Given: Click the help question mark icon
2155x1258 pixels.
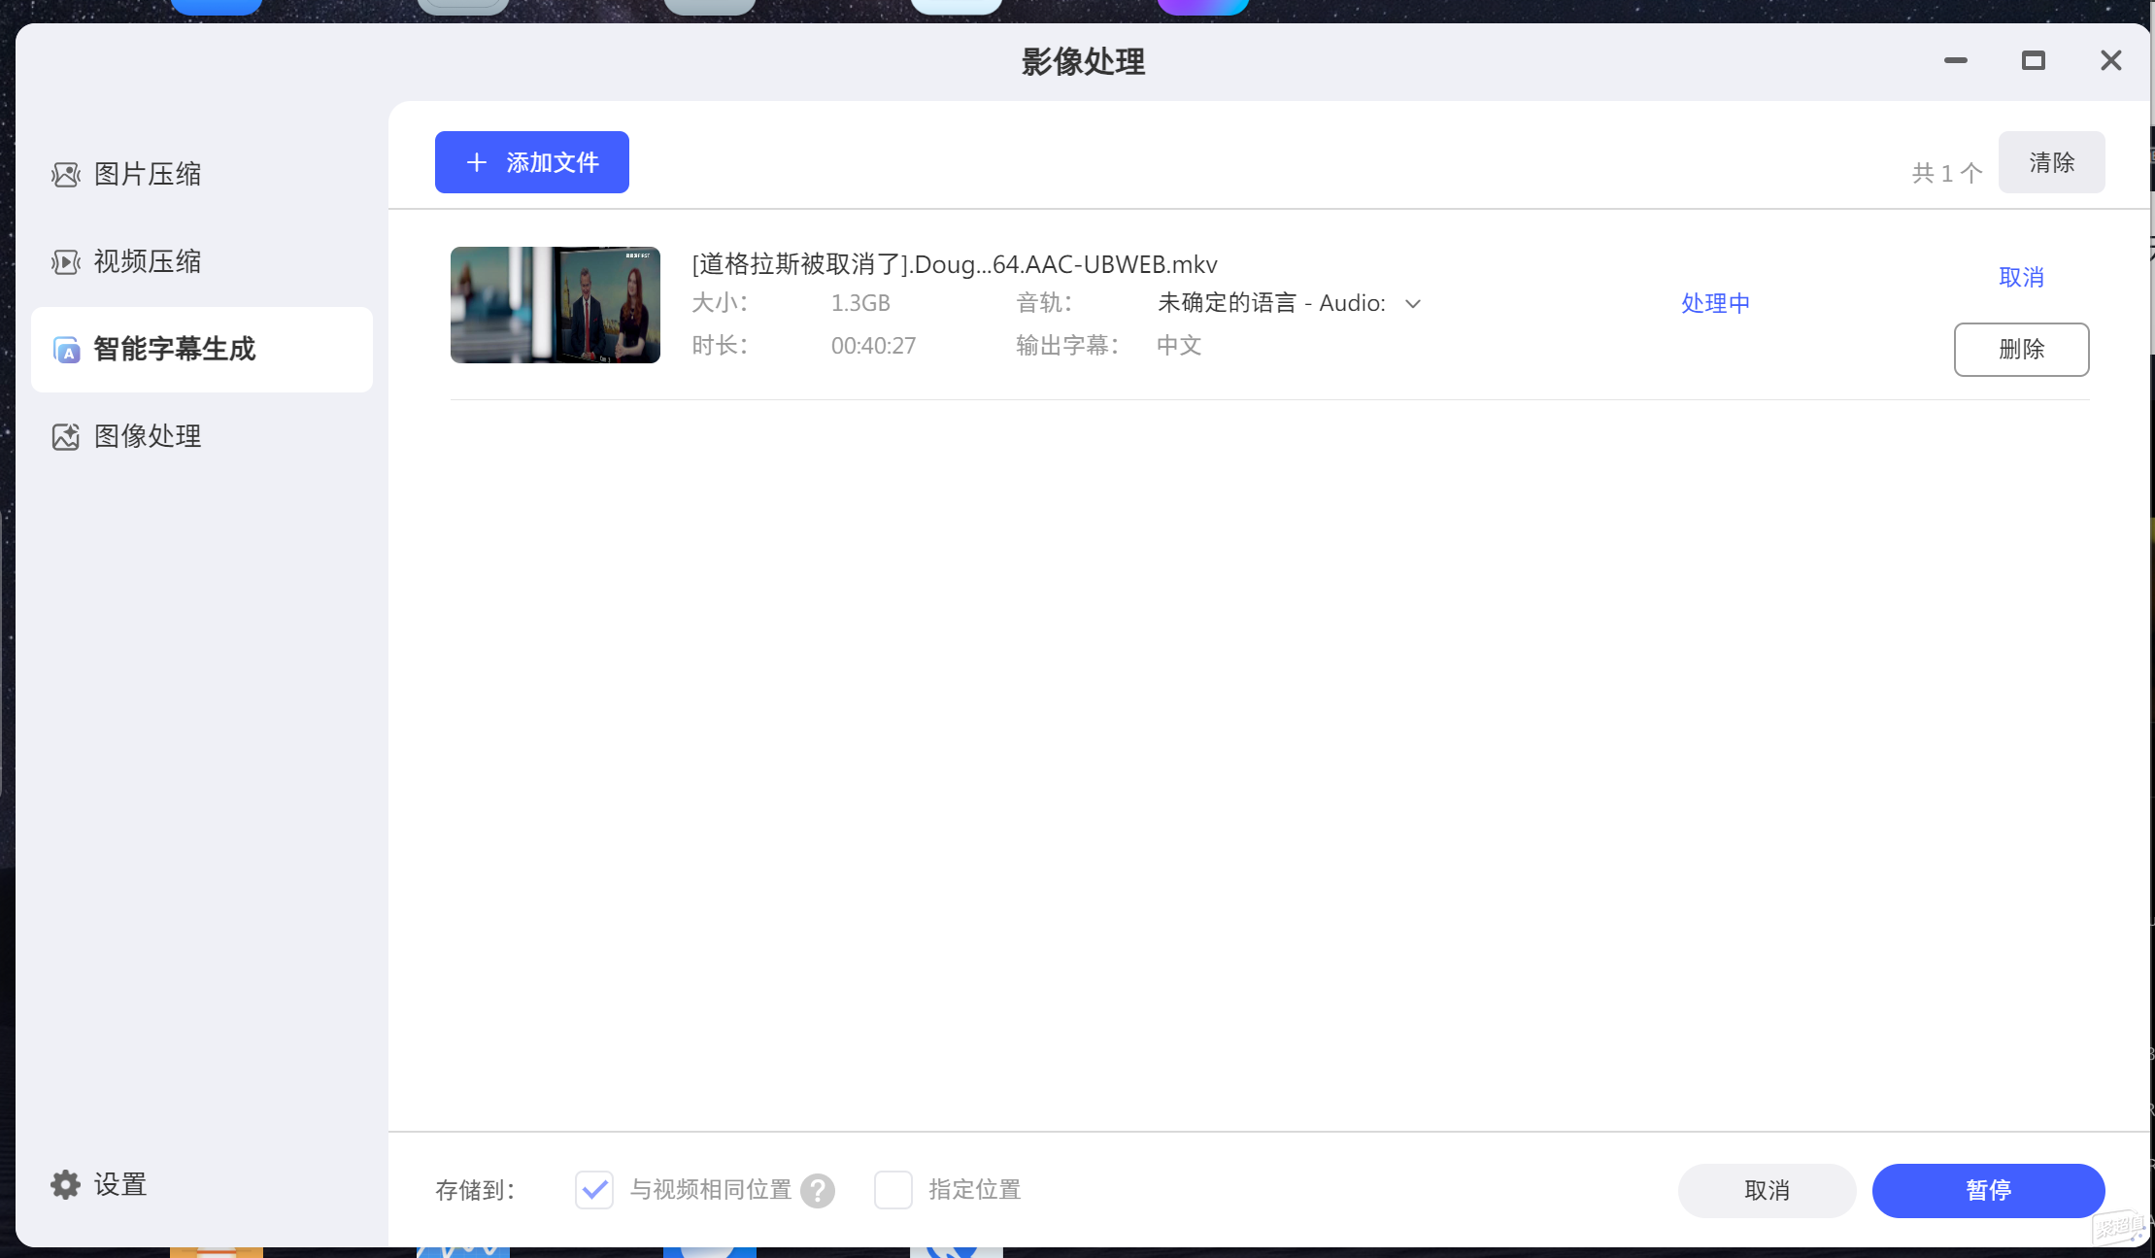Looking at the screenshot, I should pos(818,1191).
